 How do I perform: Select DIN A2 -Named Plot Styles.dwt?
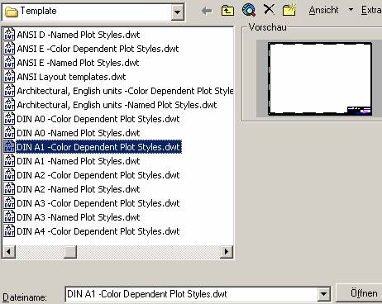79,189
